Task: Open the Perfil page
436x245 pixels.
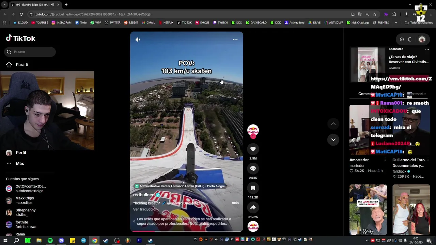Action: click(x=21, y=153)
